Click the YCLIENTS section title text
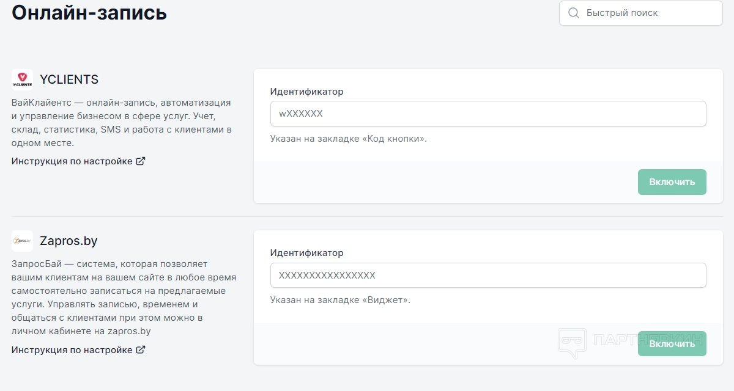Viewport: 734px width, 391px height. coord(69,79)
